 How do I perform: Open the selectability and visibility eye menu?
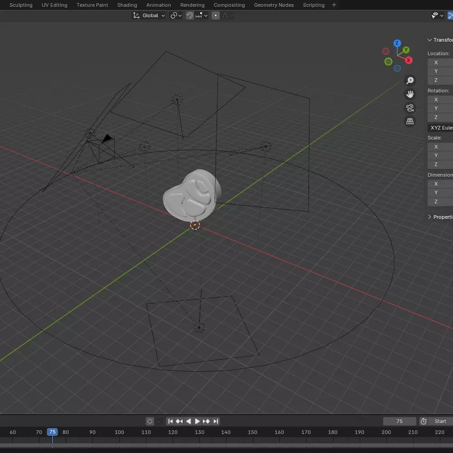(437, 15)
